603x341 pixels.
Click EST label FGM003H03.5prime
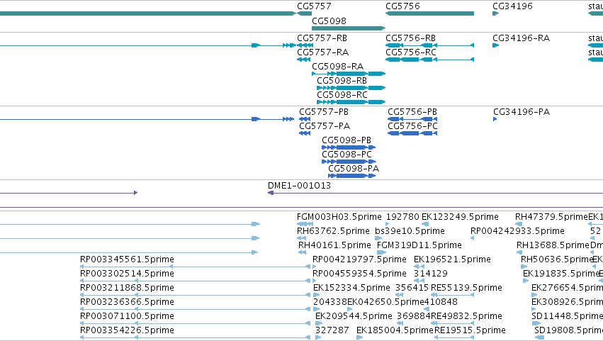[x=339, y=217]
